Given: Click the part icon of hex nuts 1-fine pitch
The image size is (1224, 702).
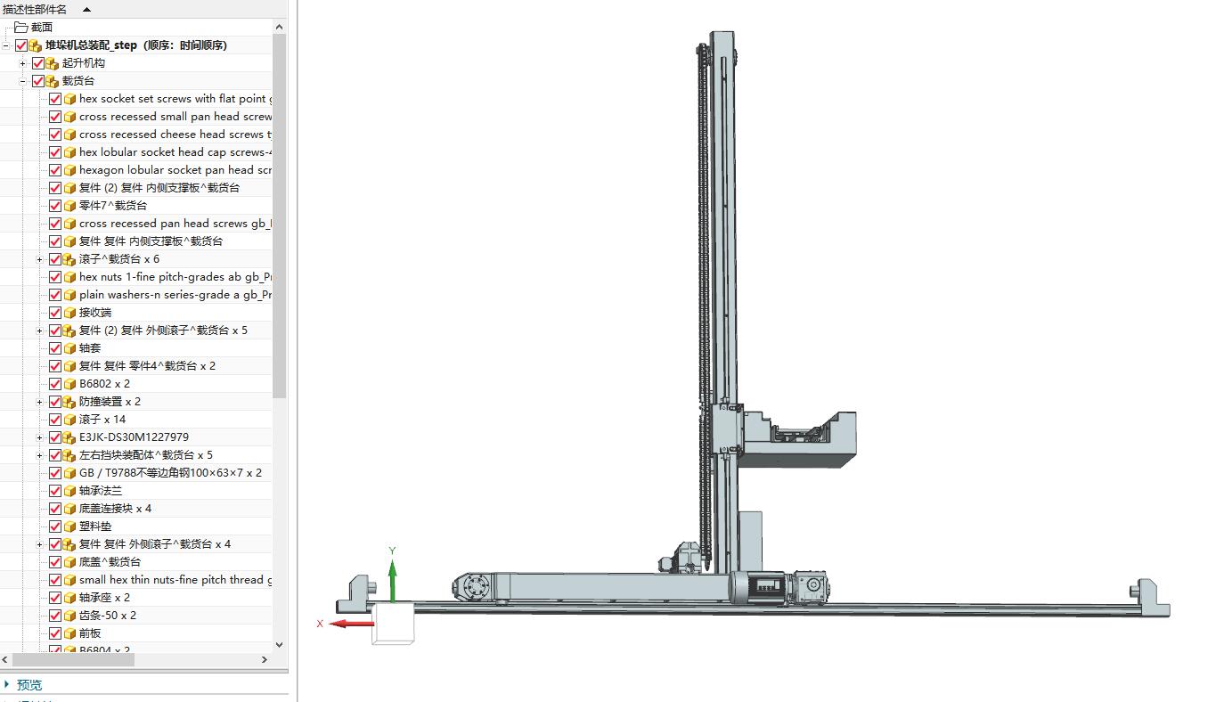Looking at the screenshot, I should 69,276.
